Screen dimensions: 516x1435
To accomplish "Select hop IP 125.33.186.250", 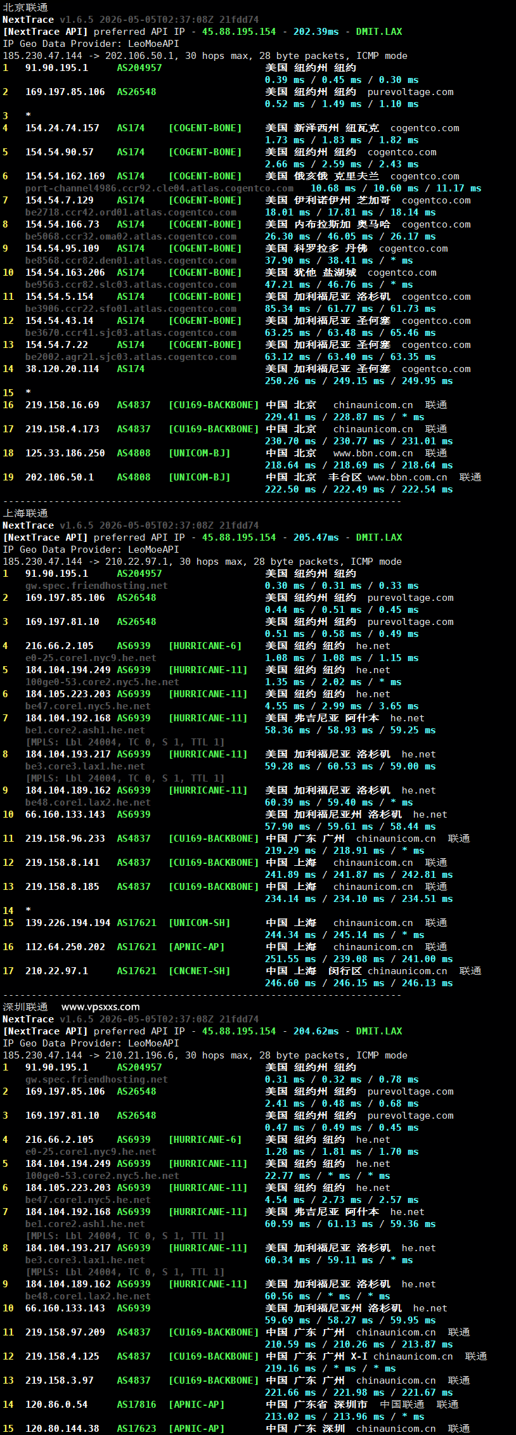I will click(x=65, y=453).
